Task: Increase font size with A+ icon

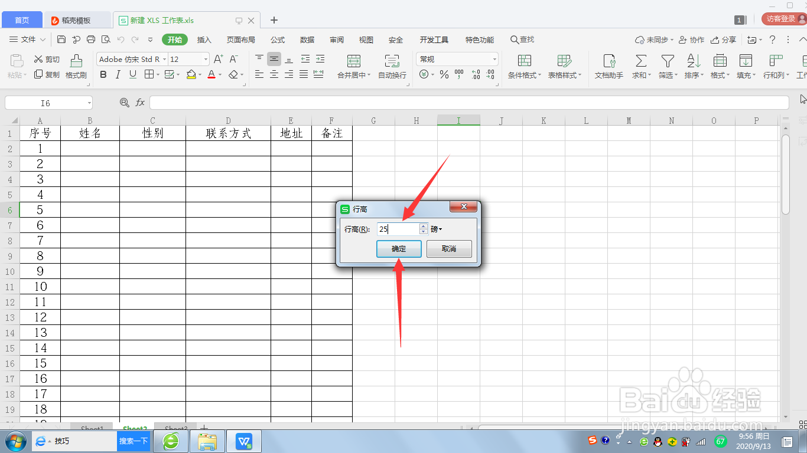Action: pos(219,59)
